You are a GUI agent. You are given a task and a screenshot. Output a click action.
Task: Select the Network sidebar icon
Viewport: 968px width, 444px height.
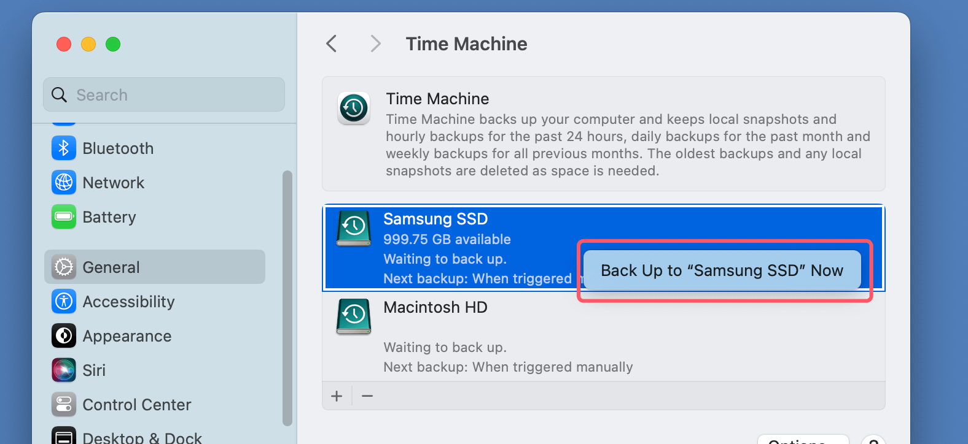pos(64,182)
